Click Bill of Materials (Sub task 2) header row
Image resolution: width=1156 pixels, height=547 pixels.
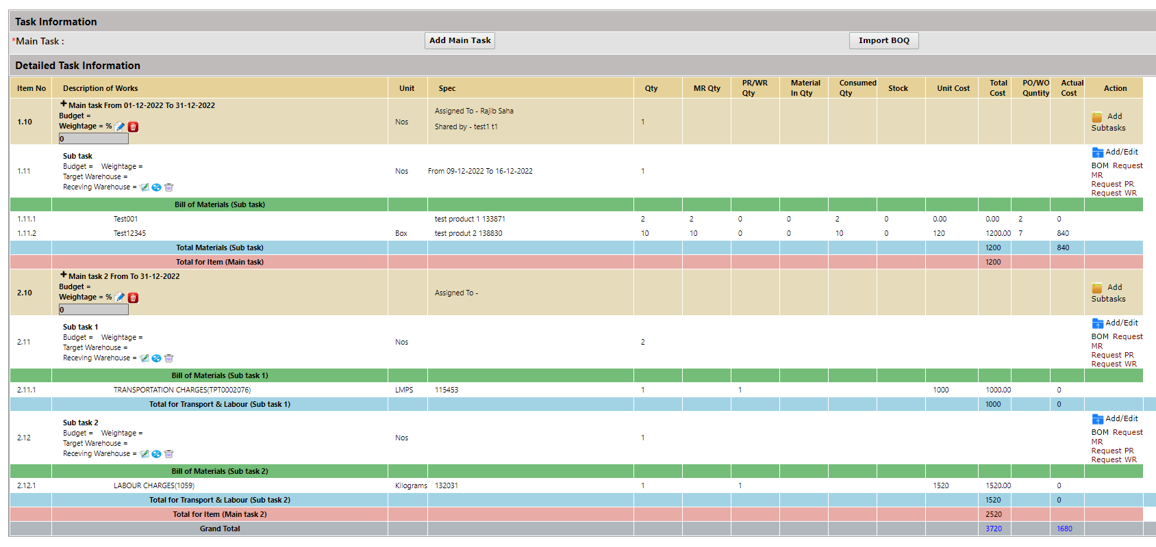click(577, 472)
